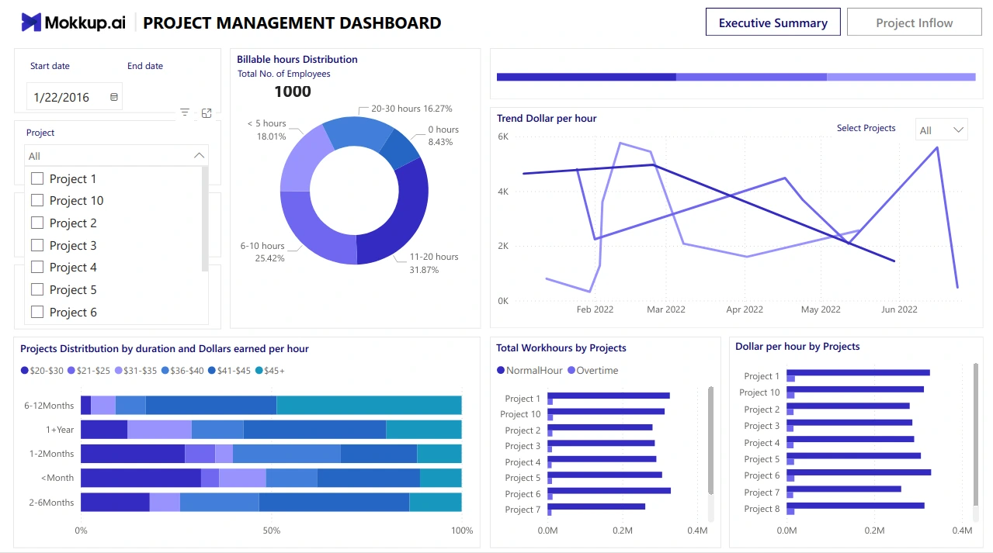Click the 1000 total employees value
Image resolution: width=993 pixels, height=553 pixels.
(293, 92)
